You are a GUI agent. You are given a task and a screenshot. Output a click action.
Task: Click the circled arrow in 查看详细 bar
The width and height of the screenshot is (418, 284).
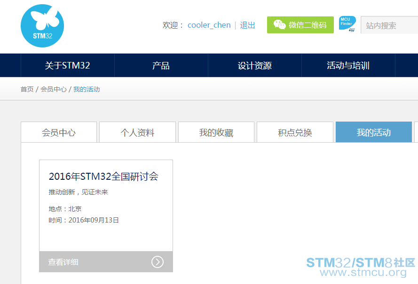pos(158,262)
